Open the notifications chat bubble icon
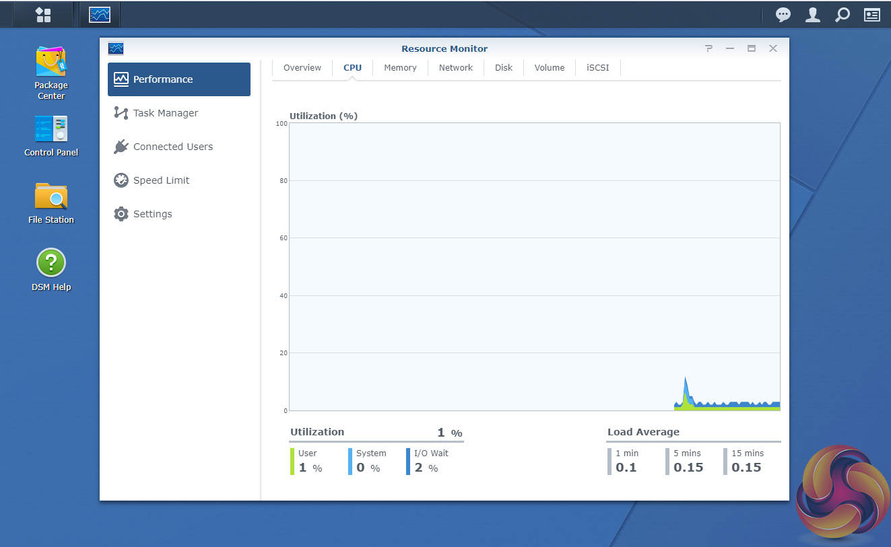 pos(783,15)
